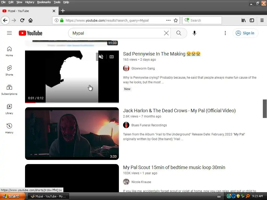Bookmark this page with the star icon
The width and height of the screenshot is (267, 200).
(176, 20)
